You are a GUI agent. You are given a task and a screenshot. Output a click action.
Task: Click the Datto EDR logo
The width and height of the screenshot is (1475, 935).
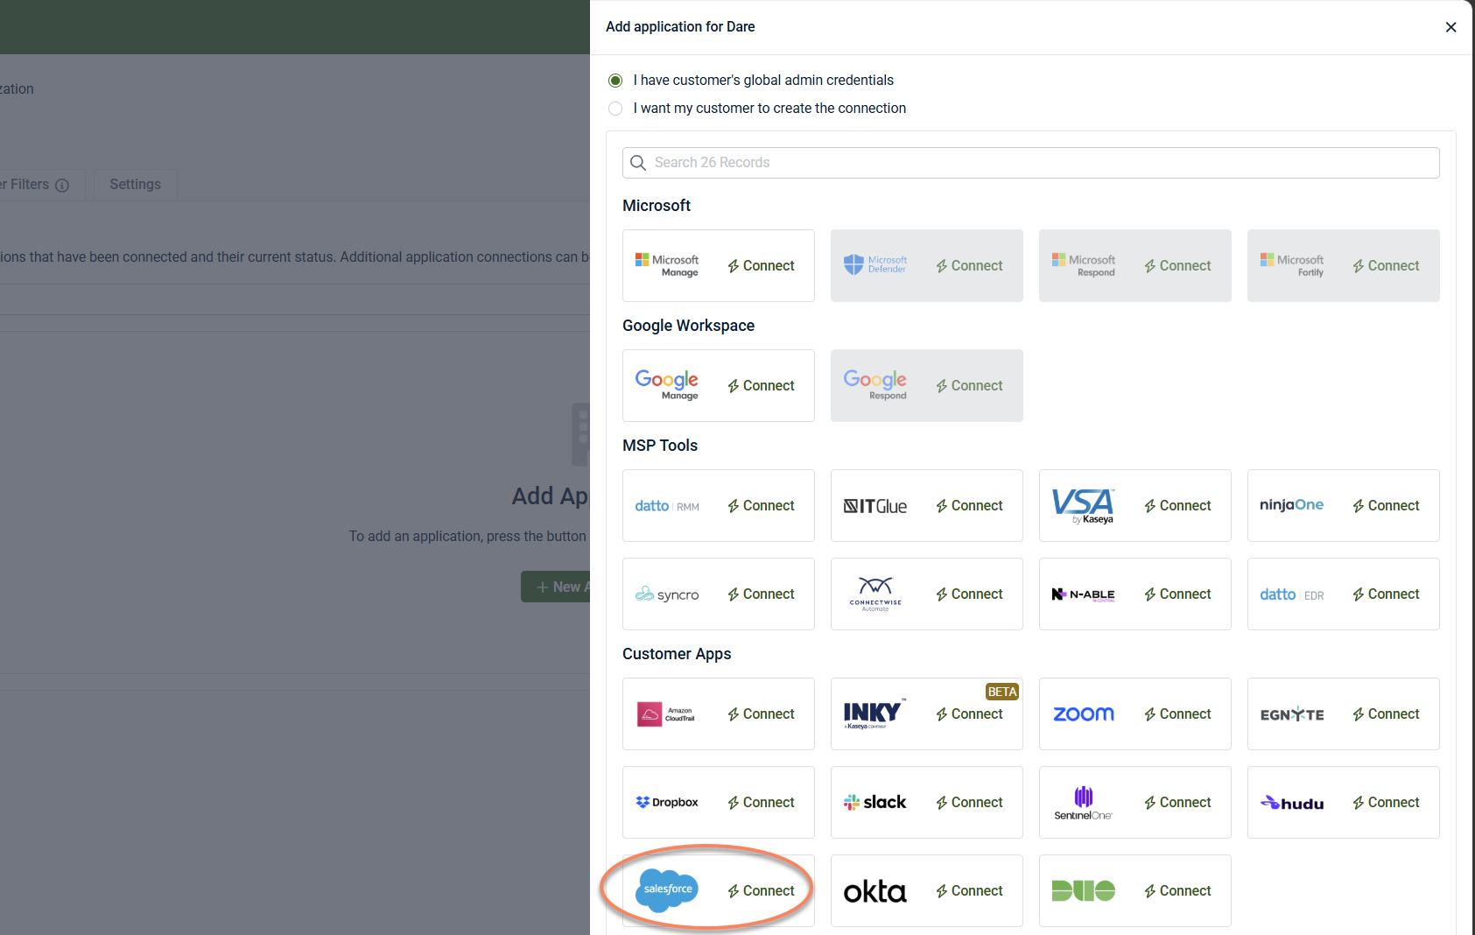1292,594
